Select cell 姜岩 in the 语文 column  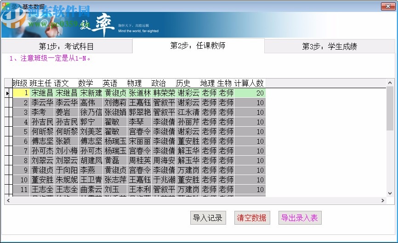[x=66, y=113]
